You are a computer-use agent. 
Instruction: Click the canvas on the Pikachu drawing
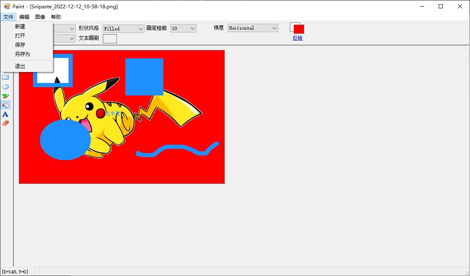pyautogui.click(x=122, y=117)
